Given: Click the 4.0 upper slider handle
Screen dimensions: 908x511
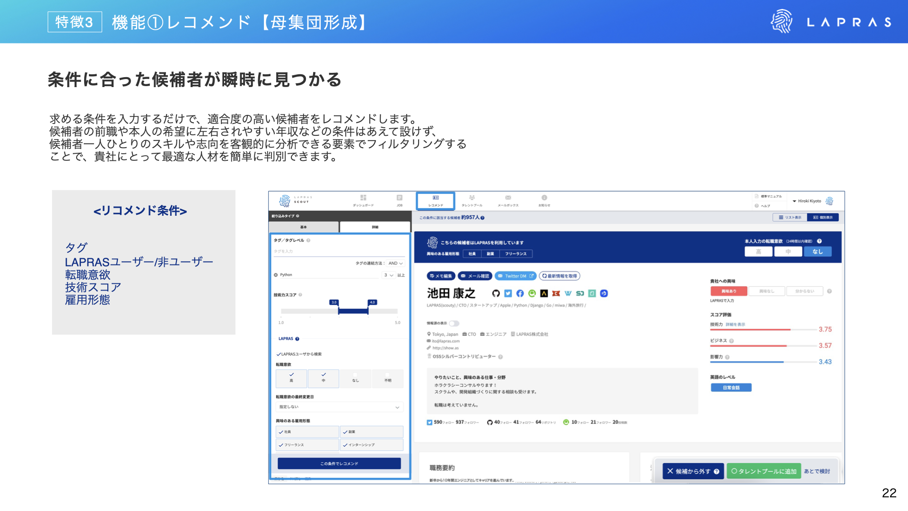Looking at the screenshot, I should (372, 302).
